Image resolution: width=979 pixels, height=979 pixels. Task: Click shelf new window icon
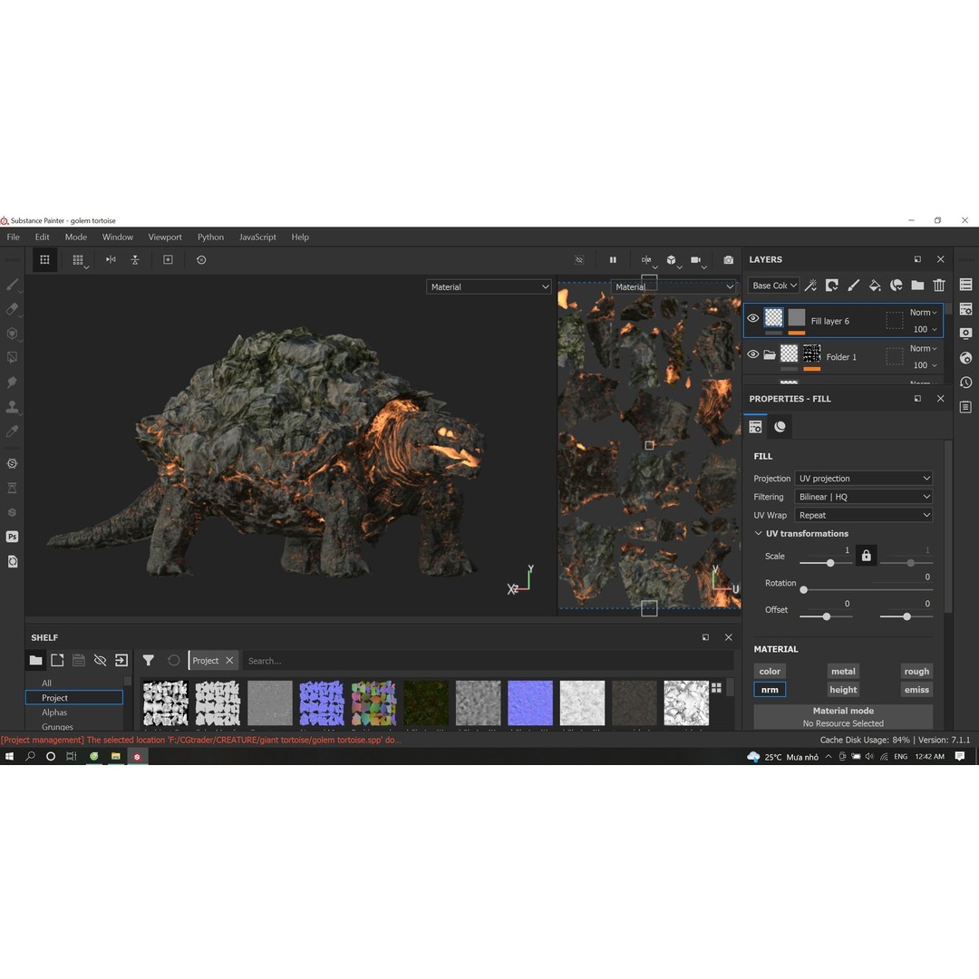(x=705, y=637)
